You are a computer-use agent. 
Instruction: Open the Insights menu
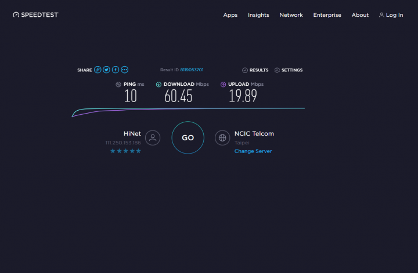point(258,15)
